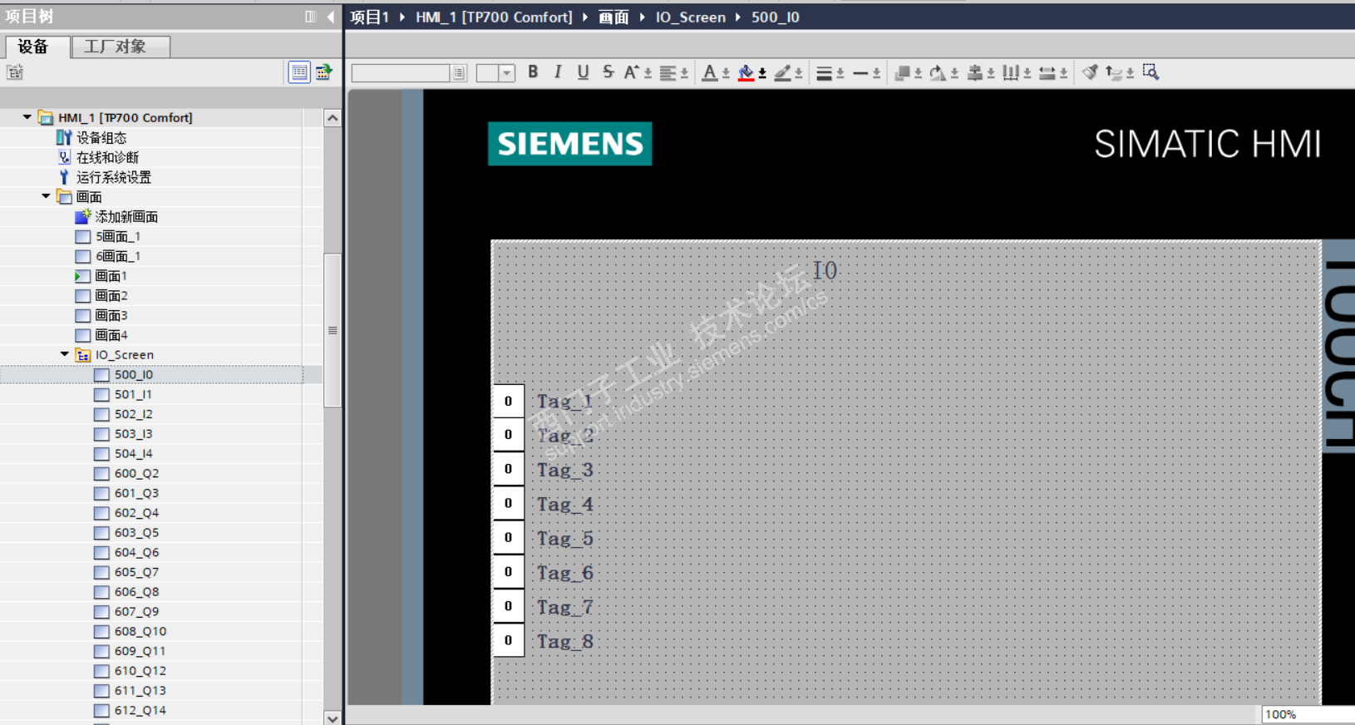Open the border color dropdown arrow

pos(799,74)
